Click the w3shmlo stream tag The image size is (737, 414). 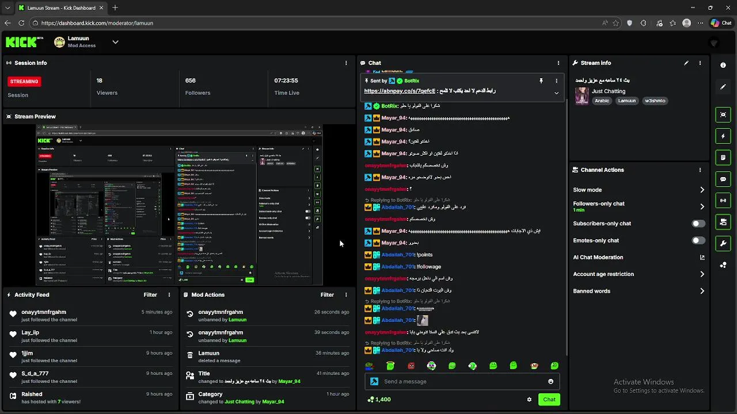[655, 101]
